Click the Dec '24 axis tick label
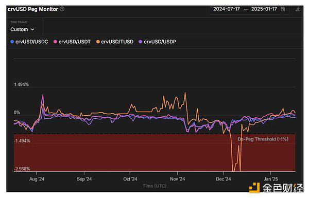This screenshot has height=199, width=309. (x=224, y=179)
